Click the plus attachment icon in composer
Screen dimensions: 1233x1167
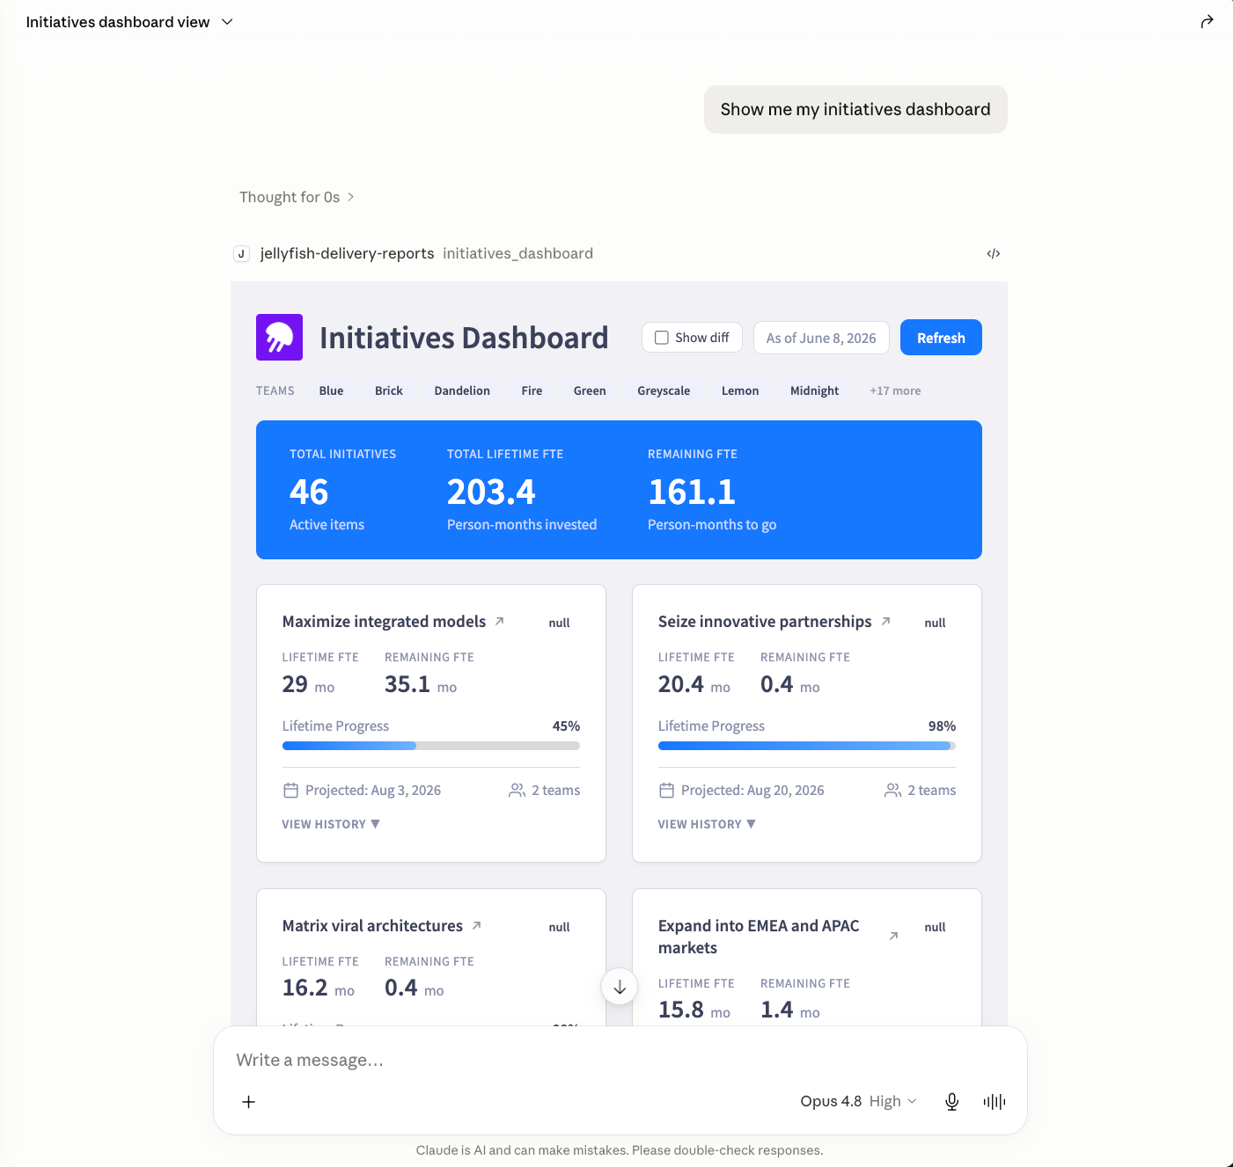(249, 1102)
